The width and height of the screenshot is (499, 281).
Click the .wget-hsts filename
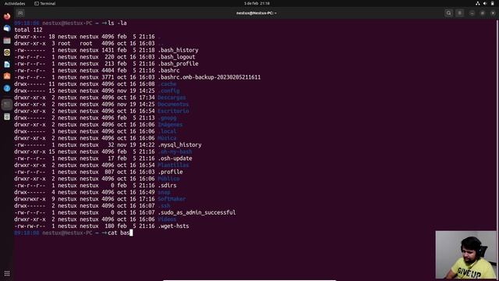click(173, 226)
